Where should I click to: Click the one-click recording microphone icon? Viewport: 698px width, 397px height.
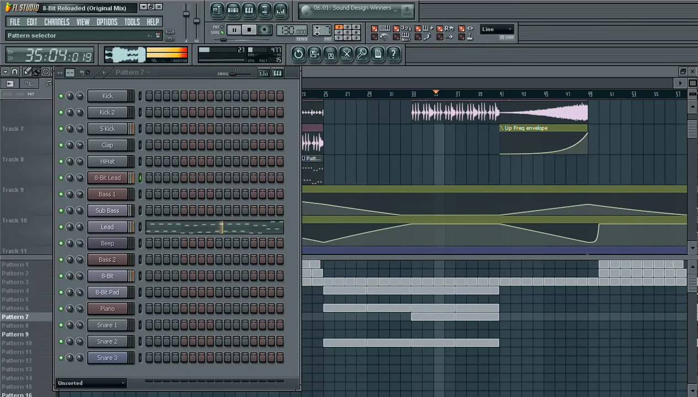(x=362, y=53)
